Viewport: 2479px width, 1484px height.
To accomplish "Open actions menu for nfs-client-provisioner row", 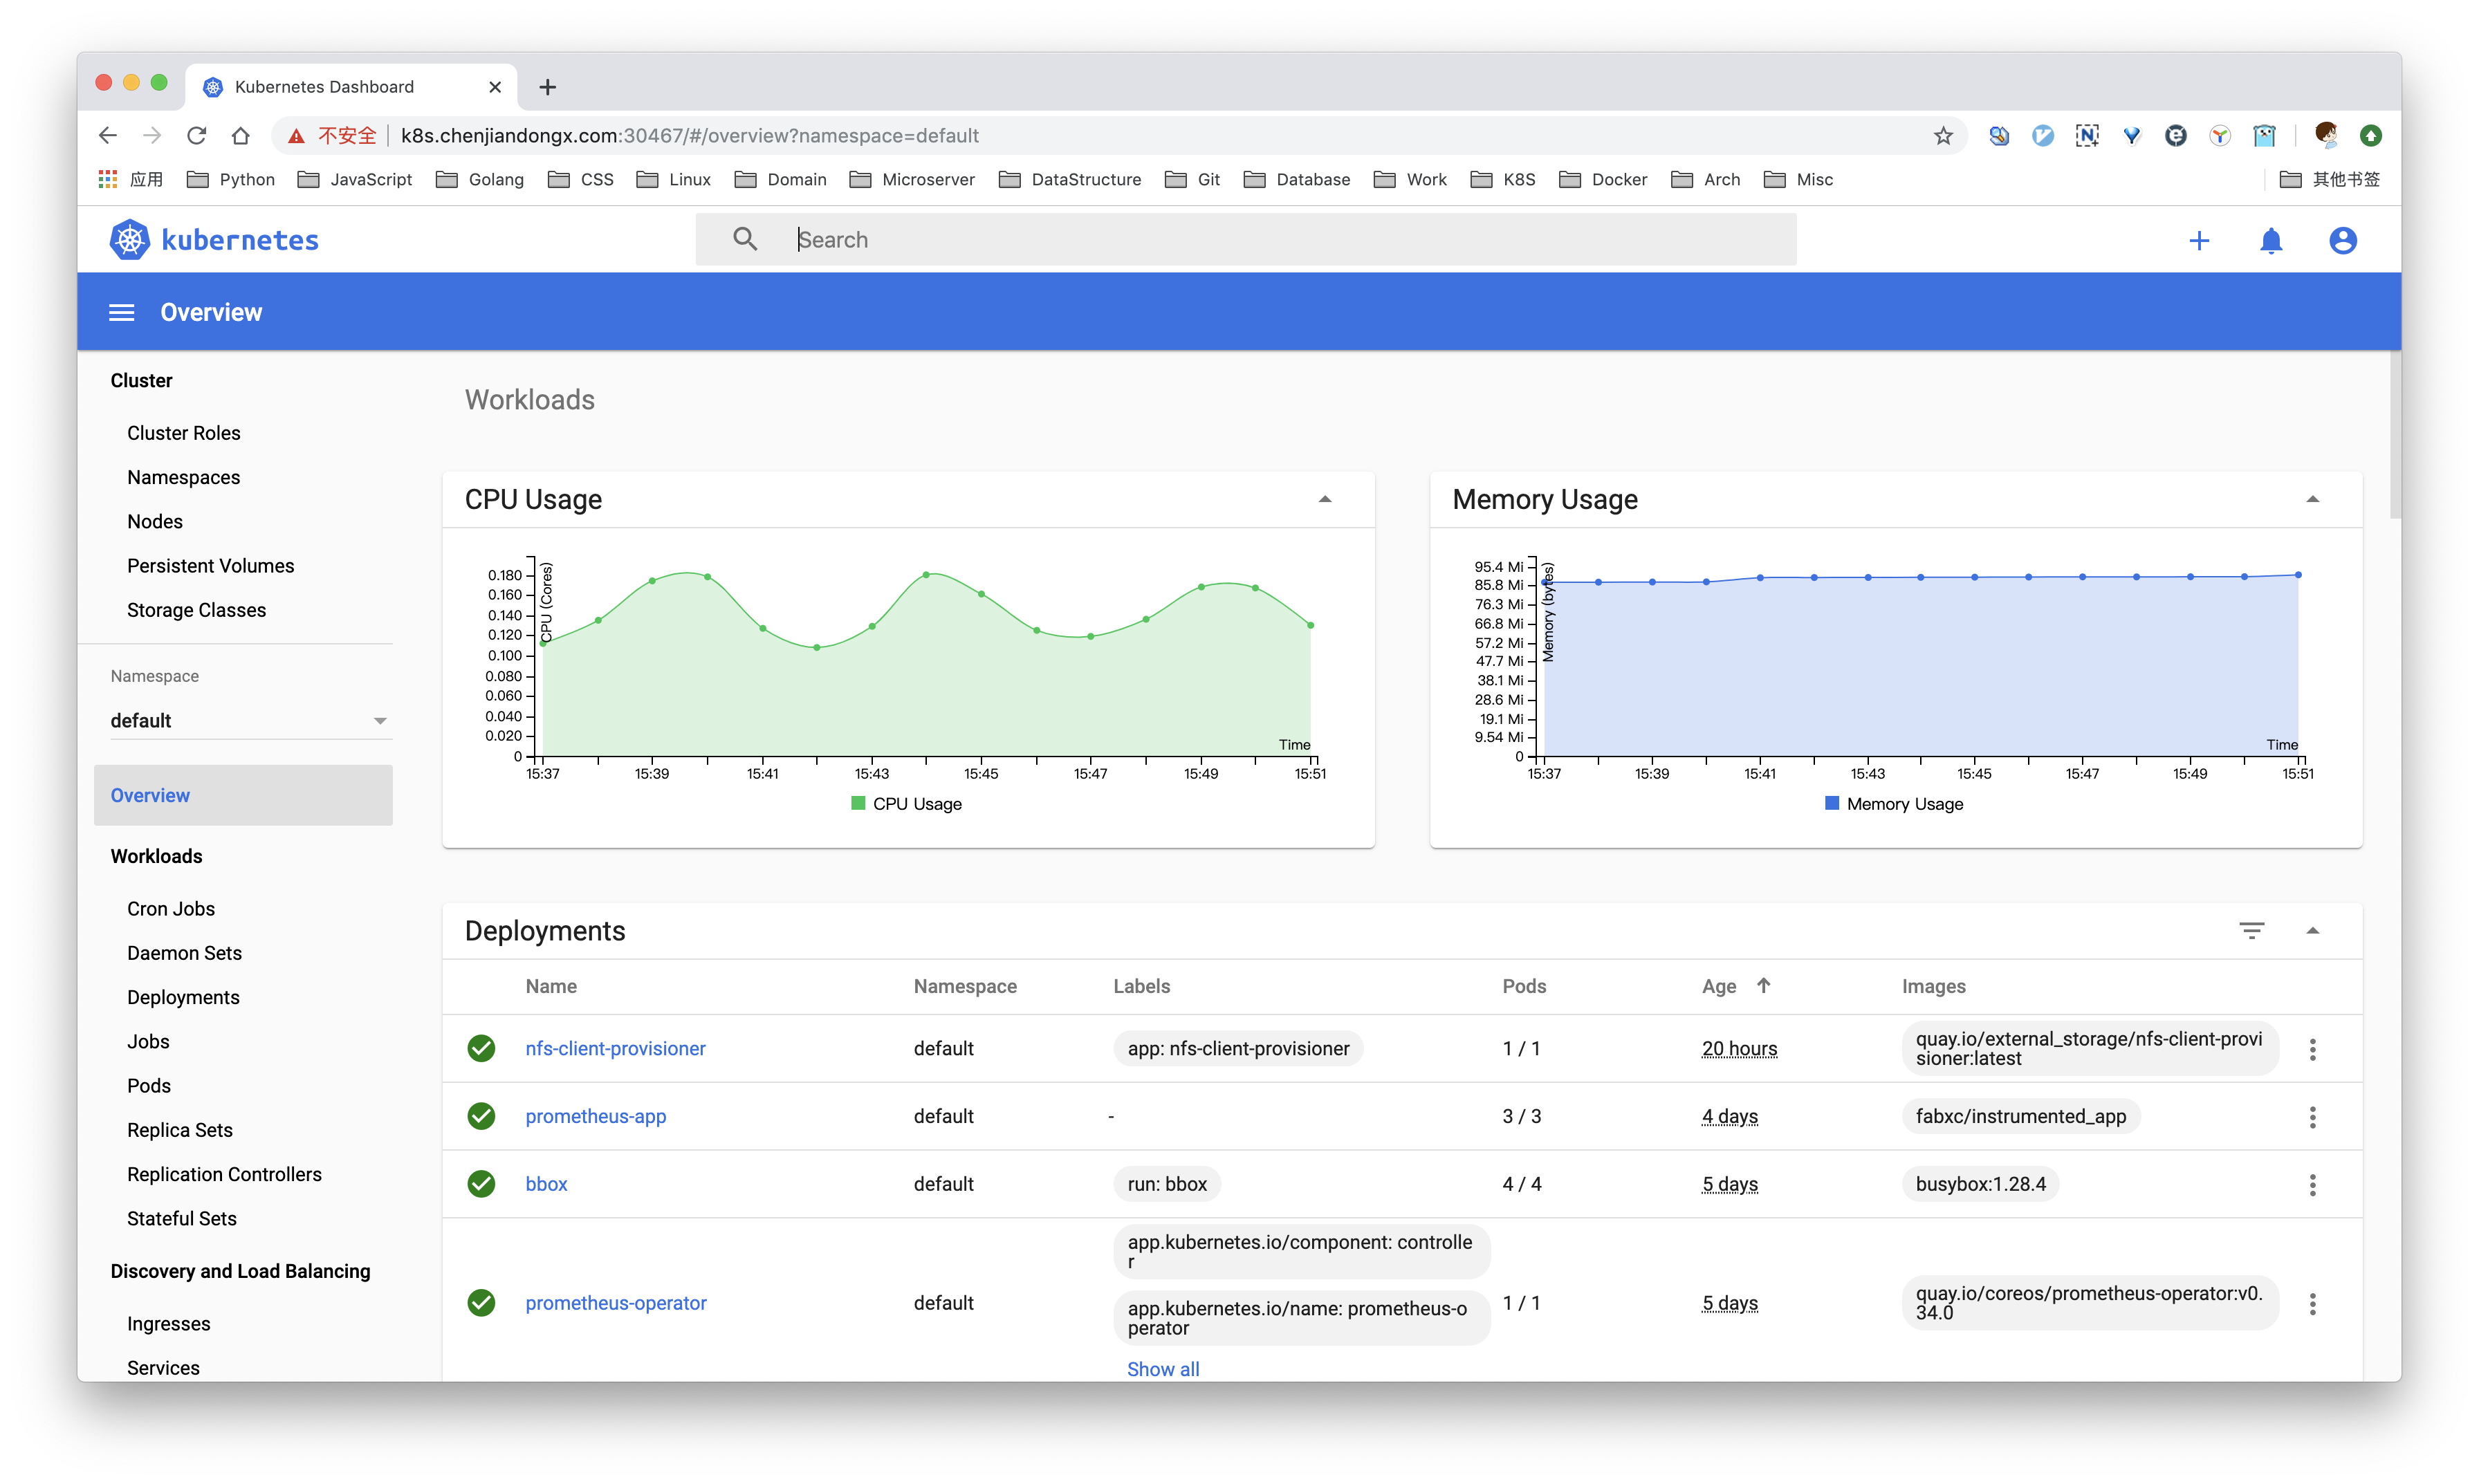I will (x=2312, y=1049).
